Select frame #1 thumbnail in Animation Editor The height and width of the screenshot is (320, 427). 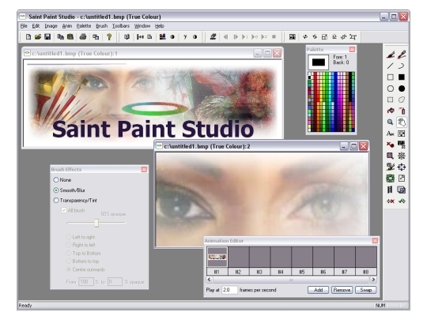pyautogui.click(x=217, y=257)
